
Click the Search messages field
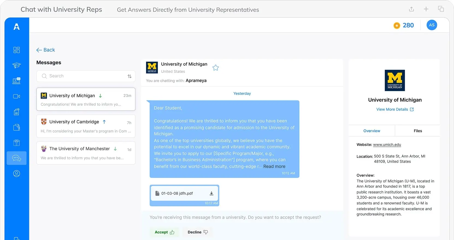(86, 76)
